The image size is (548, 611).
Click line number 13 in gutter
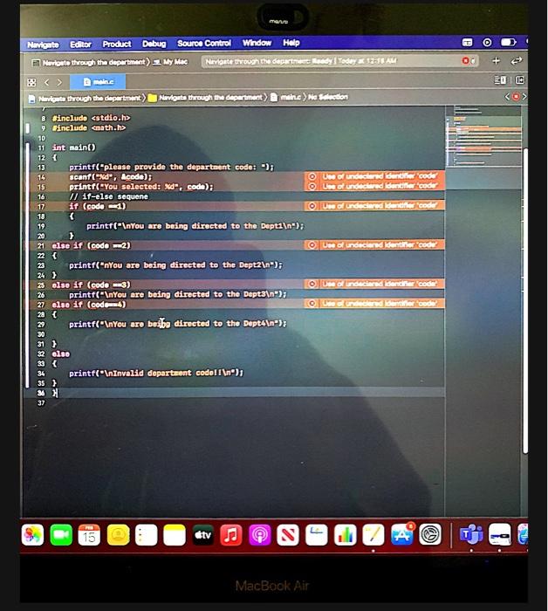(41, 168)
